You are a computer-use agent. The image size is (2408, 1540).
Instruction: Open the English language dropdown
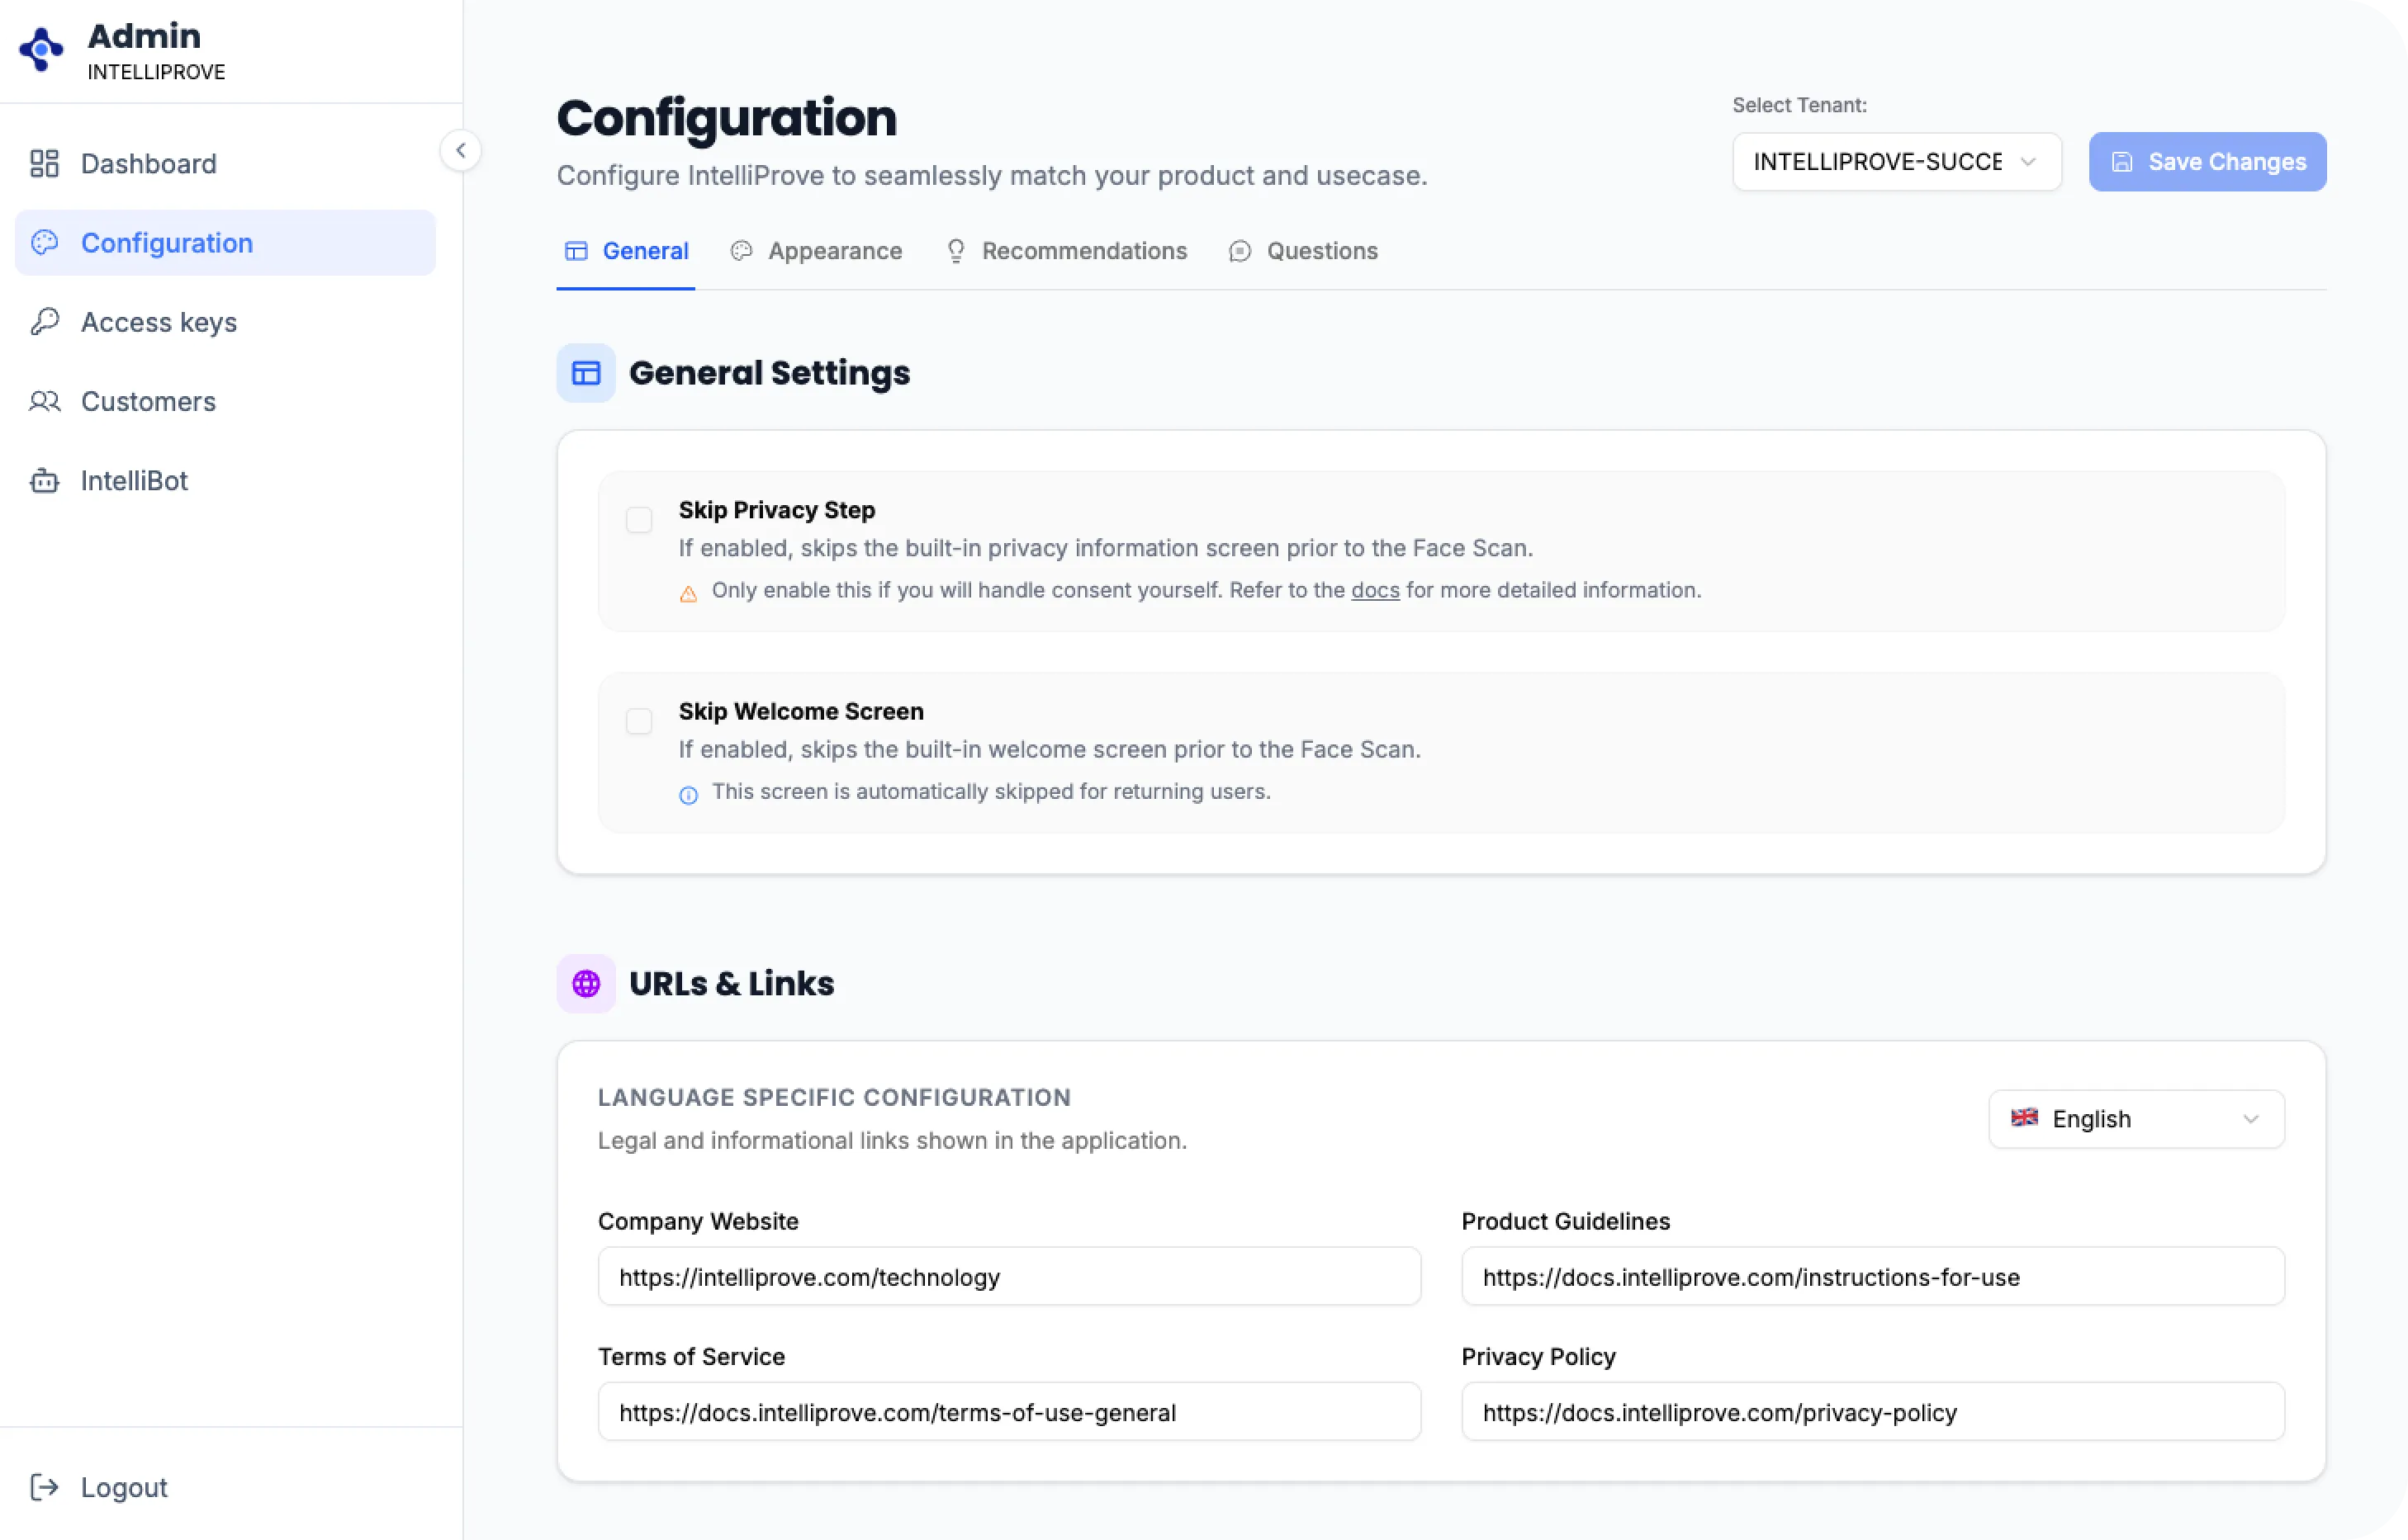[2135, 1119]
